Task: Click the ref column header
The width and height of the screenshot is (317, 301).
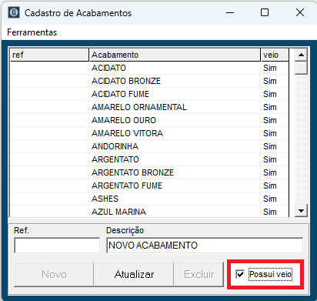Action: [x=49, y=55]
